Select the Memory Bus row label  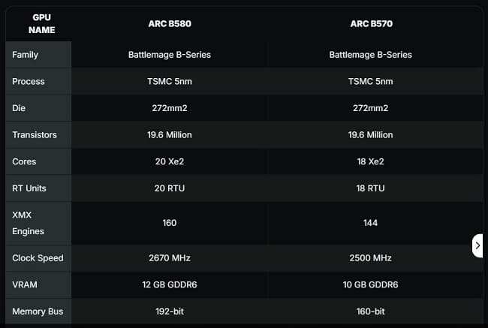[38, 311]
